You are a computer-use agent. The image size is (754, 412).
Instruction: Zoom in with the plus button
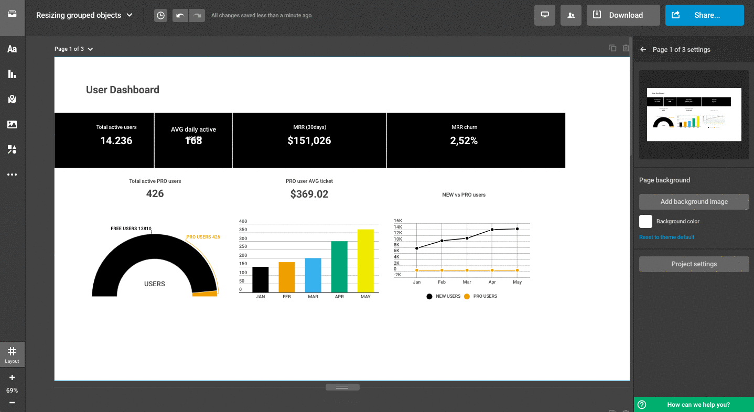click(x=12, y=377)
